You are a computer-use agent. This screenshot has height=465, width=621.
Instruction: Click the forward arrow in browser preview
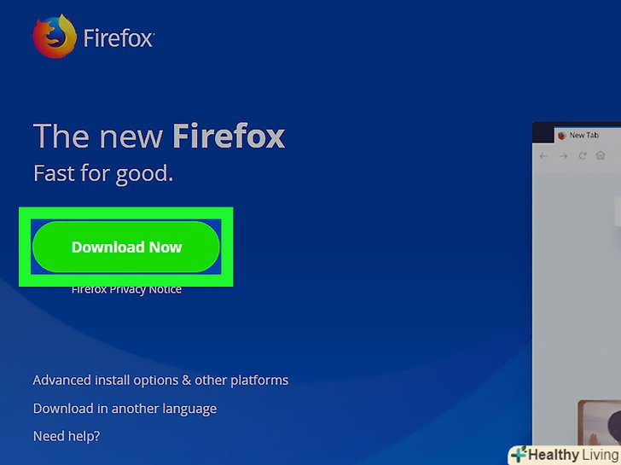click(x=563, y=156)
